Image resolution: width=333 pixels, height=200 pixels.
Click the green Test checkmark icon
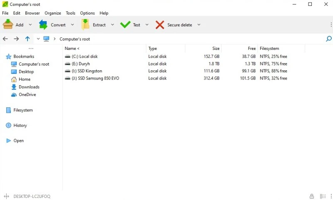(x=125, y=25)
